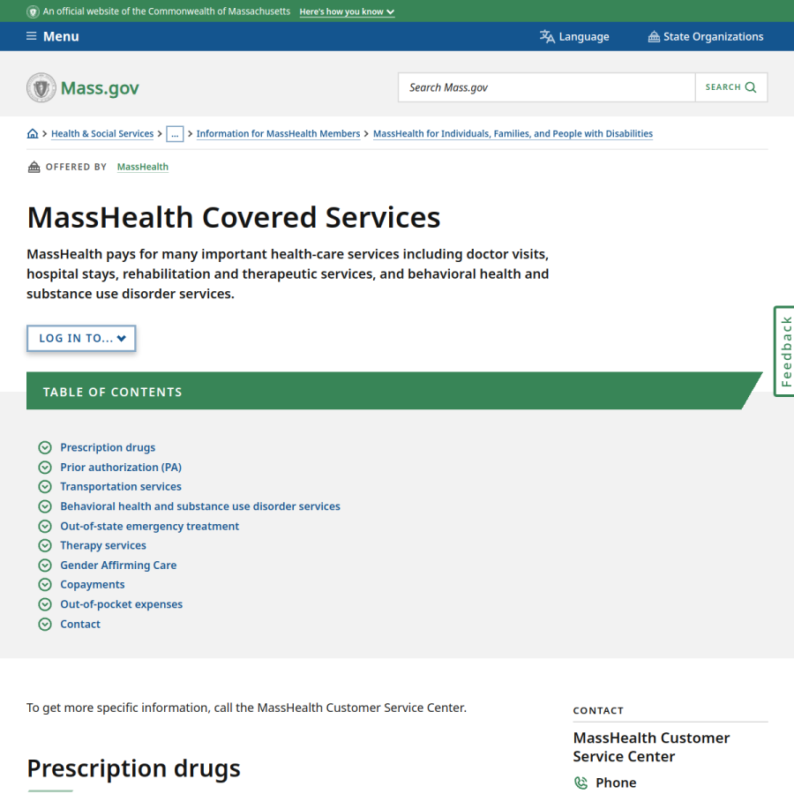Jump to Copayments section
The width and height of the screenshot is (794, 794).
pos(92,584)
